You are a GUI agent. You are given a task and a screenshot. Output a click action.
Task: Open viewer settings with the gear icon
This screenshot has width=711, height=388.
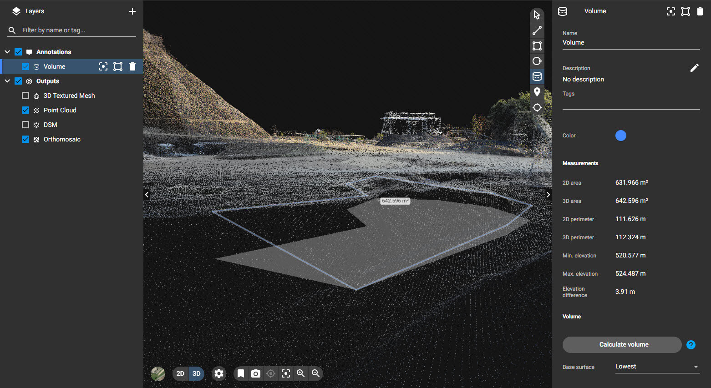219,373
